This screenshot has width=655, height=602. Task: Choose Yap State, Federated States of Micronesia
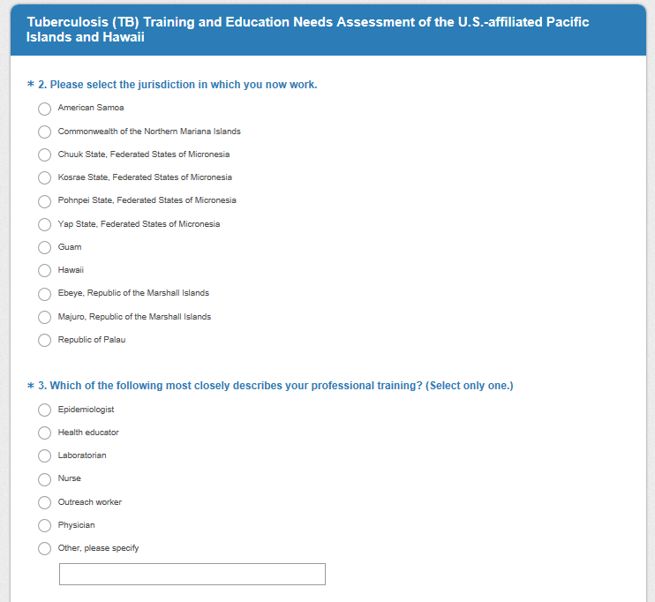(x=44, y=224)
